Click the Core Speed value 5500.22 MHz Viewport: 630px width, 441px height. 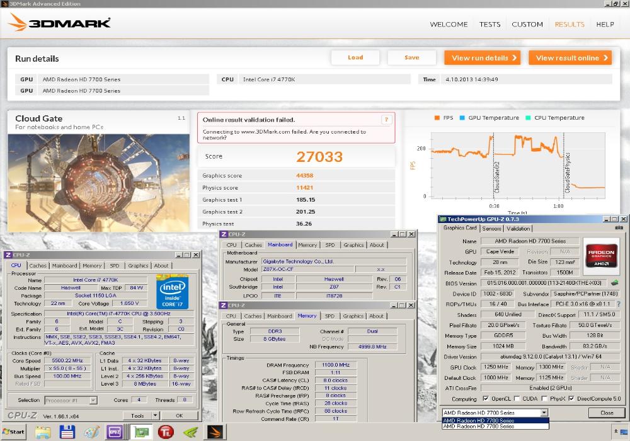coord(67,360)
